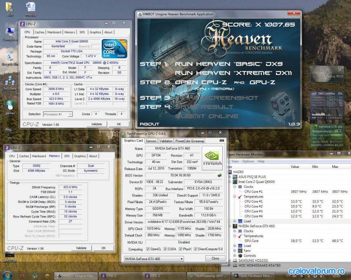Click Validate in the CPU-Z processor window
351x280 pixels.
click(x=97, y=124)
